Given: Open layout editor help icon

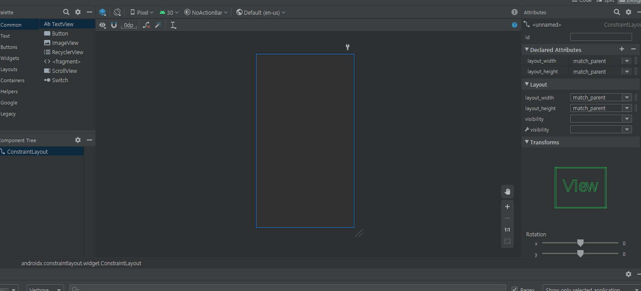Looking at the screenshot, I should click(x=515, y=25).
